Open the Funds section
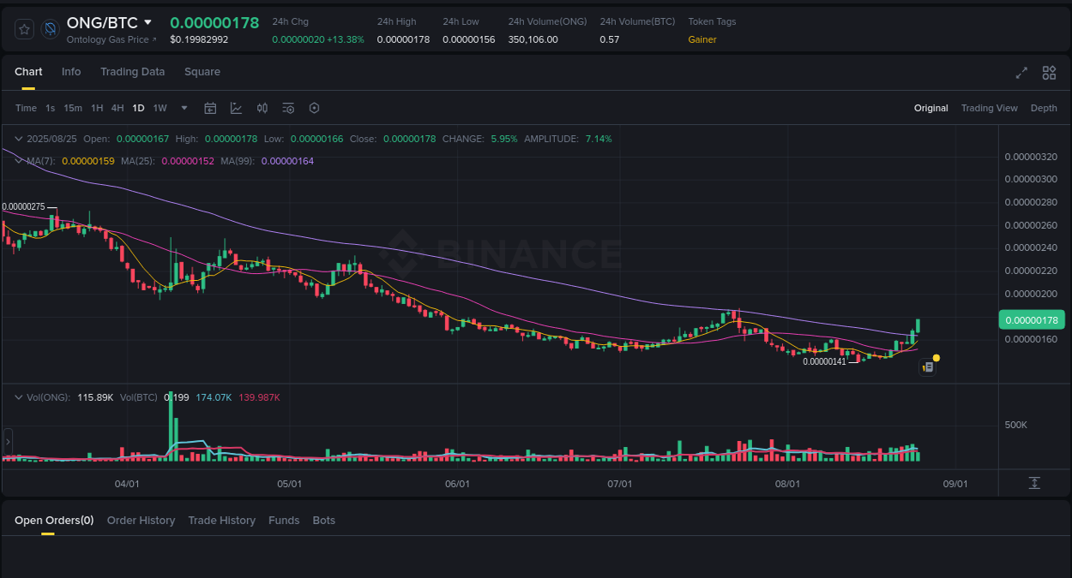Viewport: 1072px width, 578px height. [x=284, y=520]
